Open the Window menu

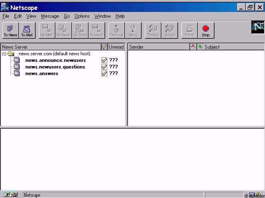click(x=103, y=16)
